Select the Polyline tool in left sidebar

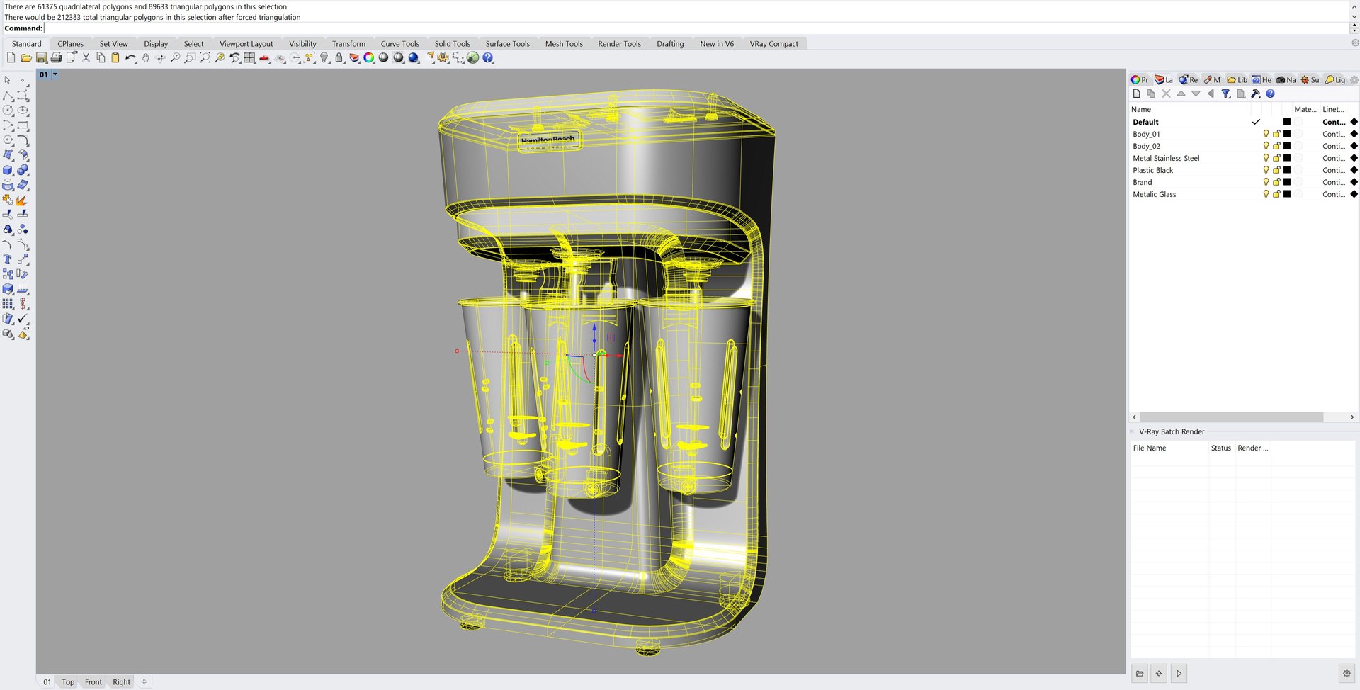coord(8,96)
